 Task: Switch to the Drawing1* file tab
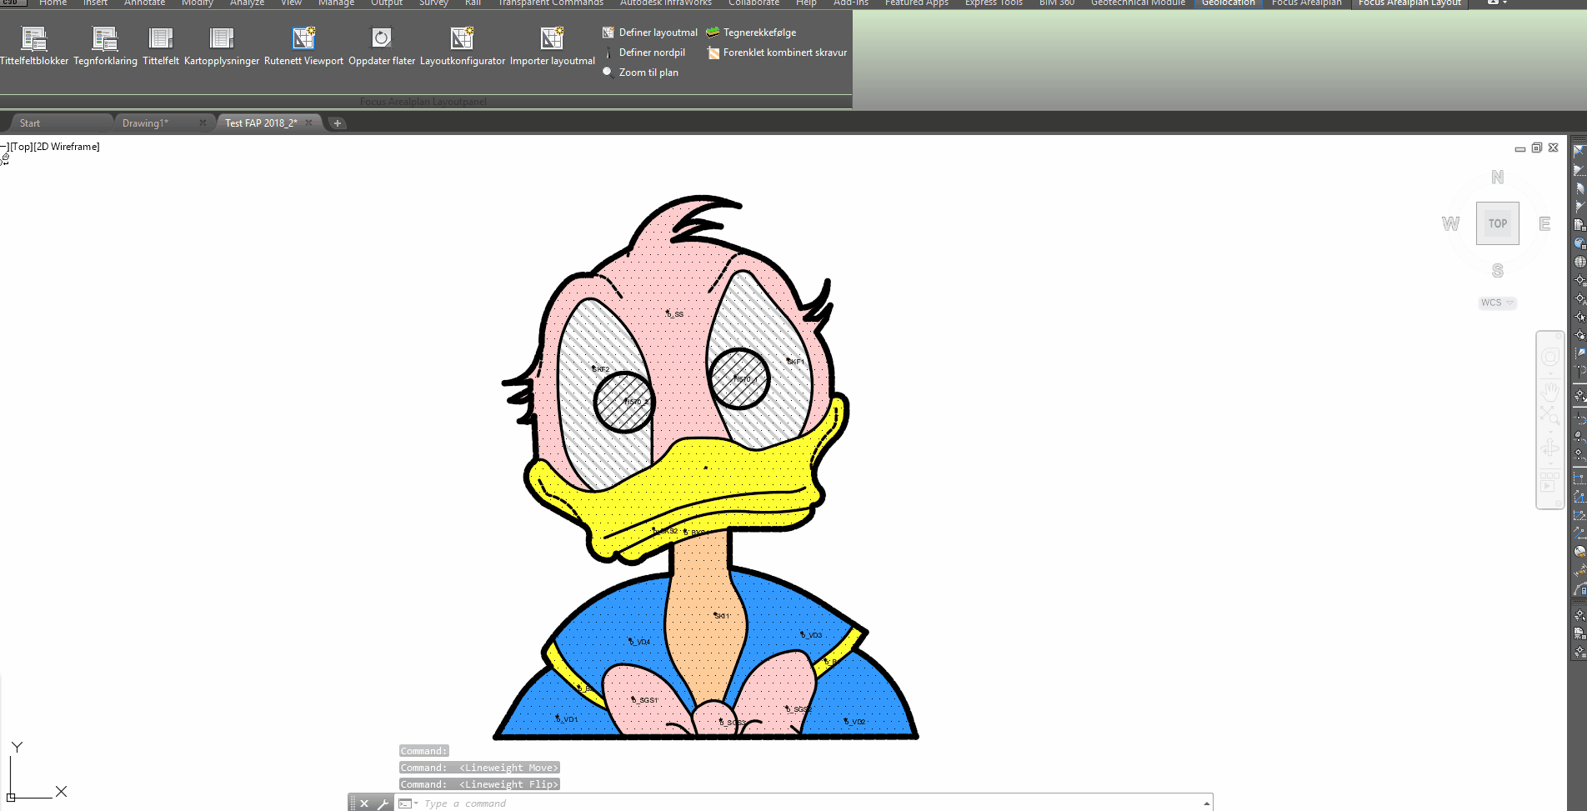coord(146,123)
